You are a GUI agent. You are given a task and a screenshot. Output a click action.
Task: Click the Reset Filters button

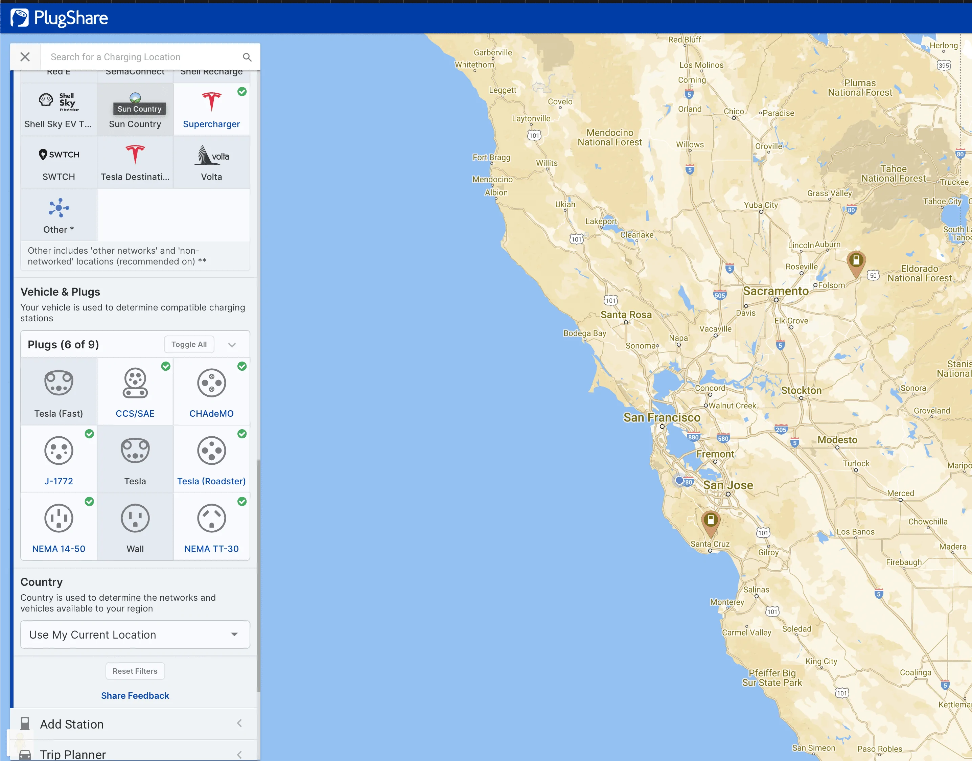point(135,671)
